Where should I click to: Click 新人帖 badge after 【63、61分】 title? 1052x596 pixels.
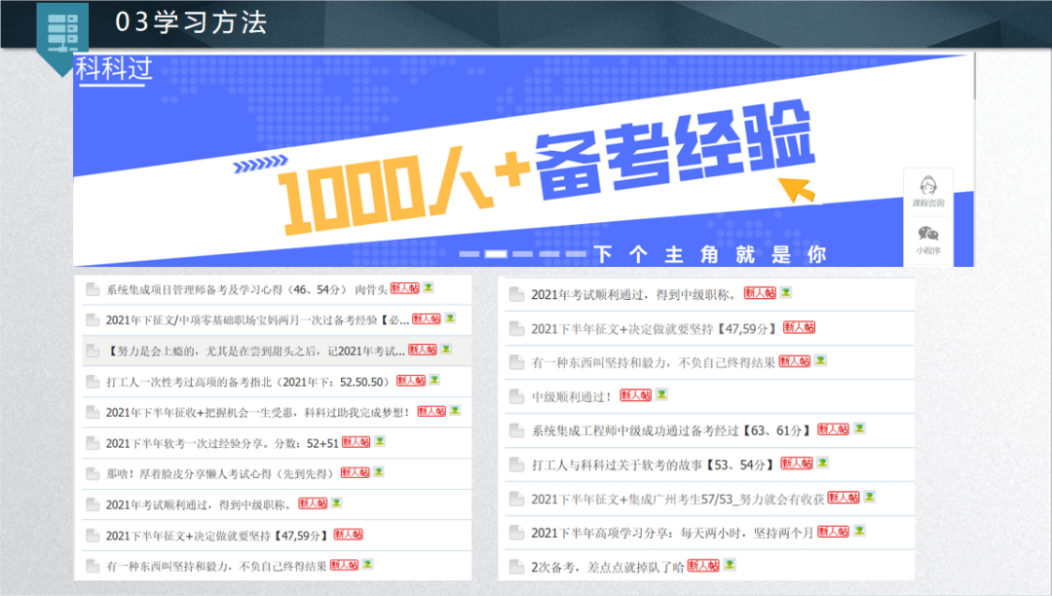(833, 429)
